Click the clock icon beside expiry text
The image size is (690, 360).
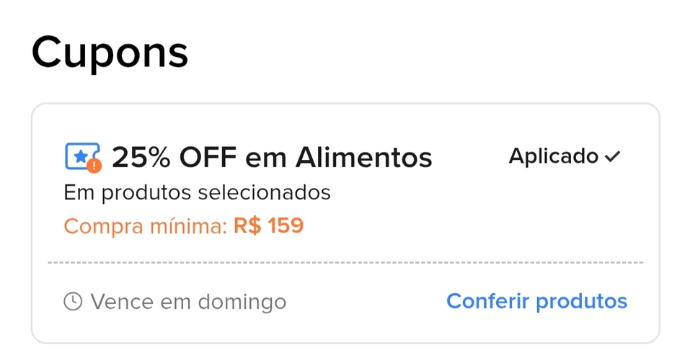(73, 302)
